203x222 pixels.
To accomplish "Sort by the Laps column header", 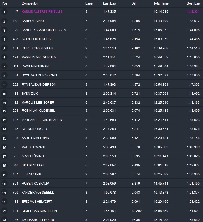I will pyautogui.click(x=89, y=3).
